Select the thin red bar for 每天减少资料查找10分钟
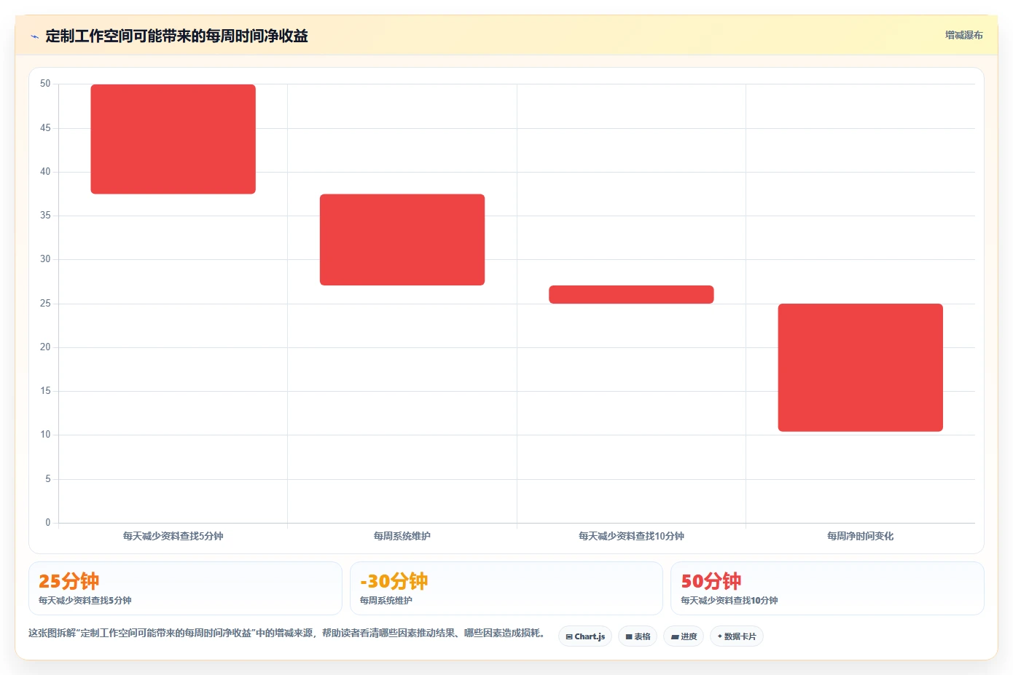This screenshot has width=1013, height=675. (x=631, y=294)
